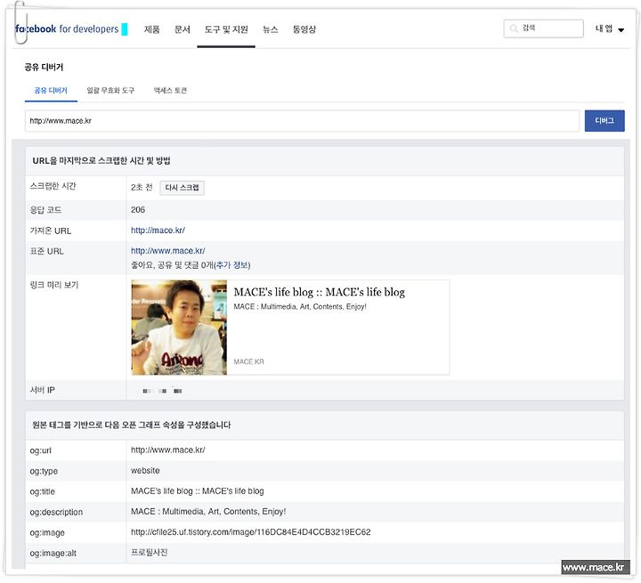Click the preview title MACE's life blog
Image resolution: width=641 pixels, height=583 pixels.
click(320, 292)
